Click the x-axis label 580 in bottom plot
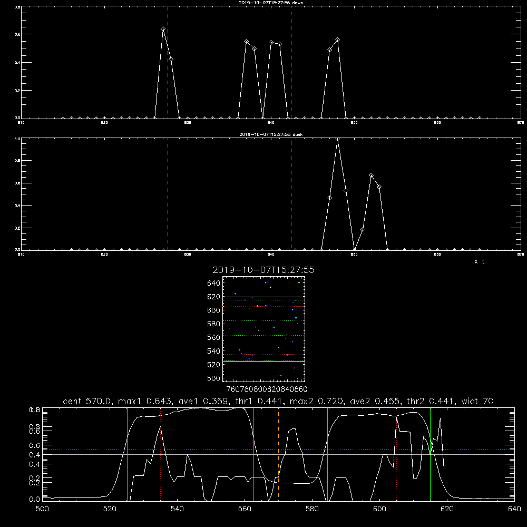This screenshot has width=527, height=527. pos(312,509)
